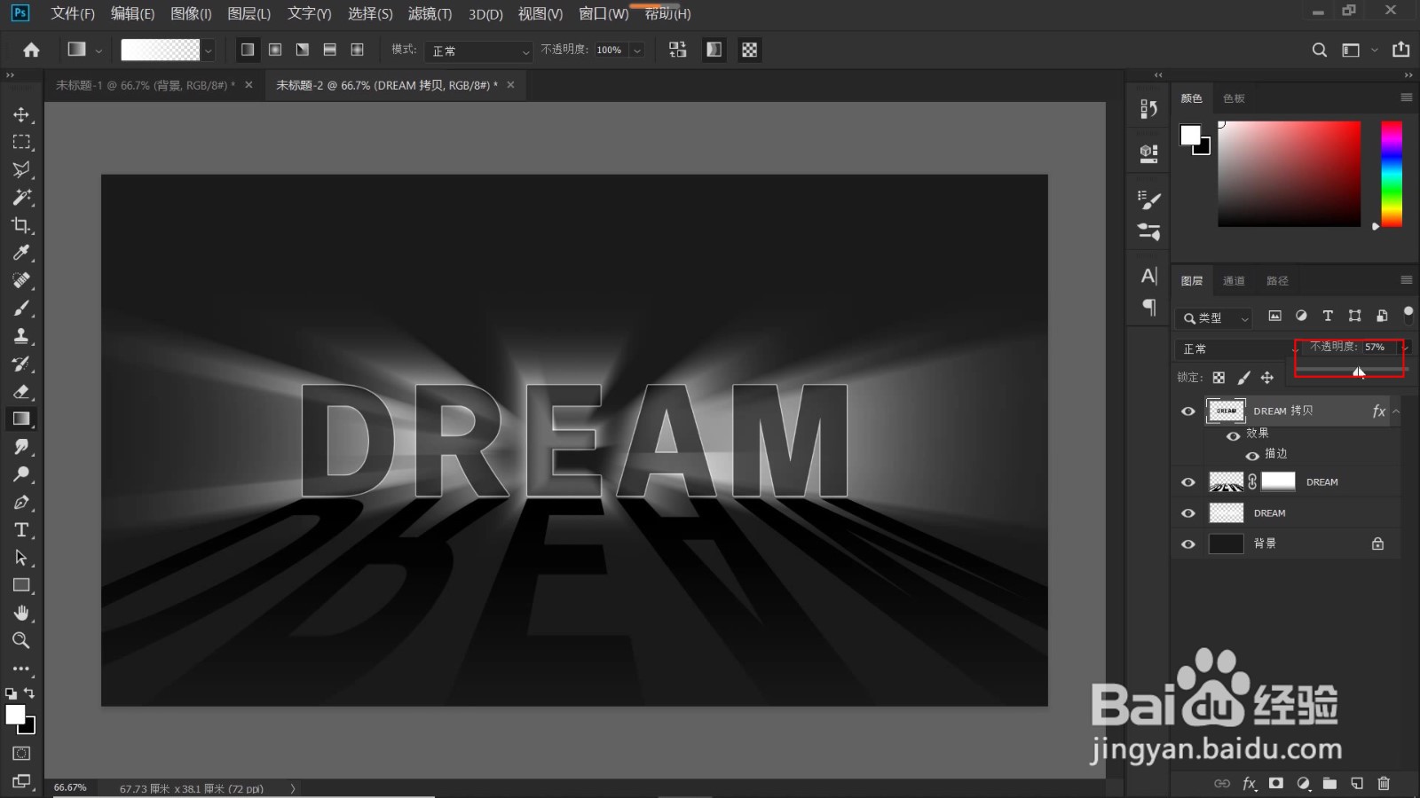Toggle the Reverse gradient option
The image size is (1420, 798).
pyautogui.click(x=678, y=50)
